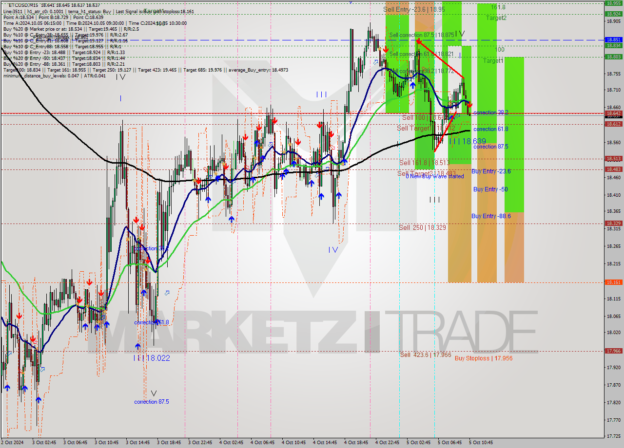This screenshot has height=448, width=624.
Task: Click the '4 Oct 02:45' time label
Action: pyautogui.click(x=232, y=443)
